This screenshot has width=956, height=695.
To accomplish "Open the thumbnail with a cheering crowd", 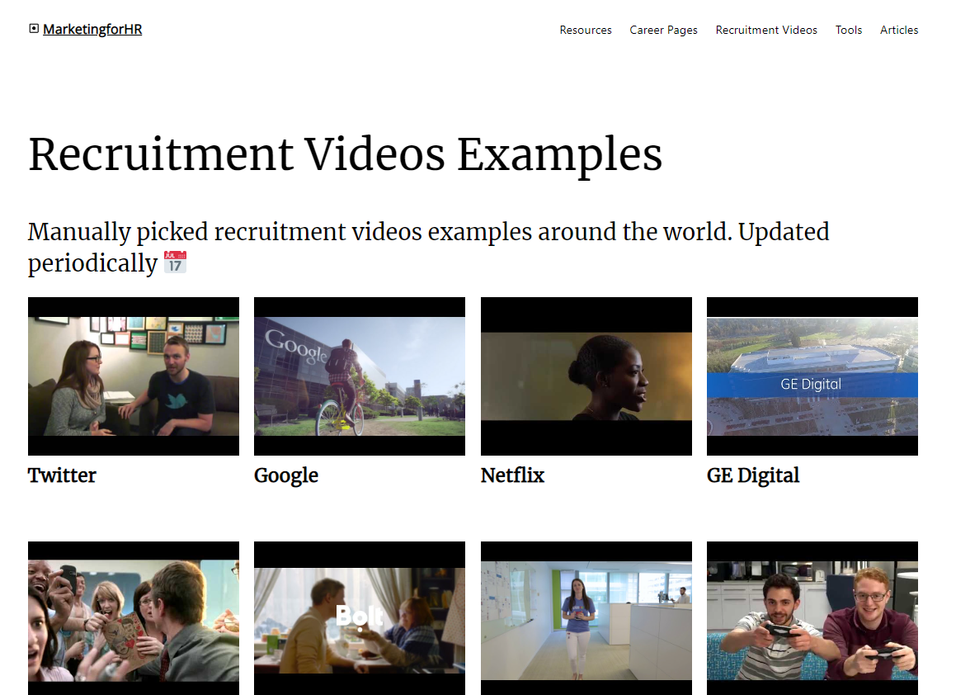I will pos(134,618).
